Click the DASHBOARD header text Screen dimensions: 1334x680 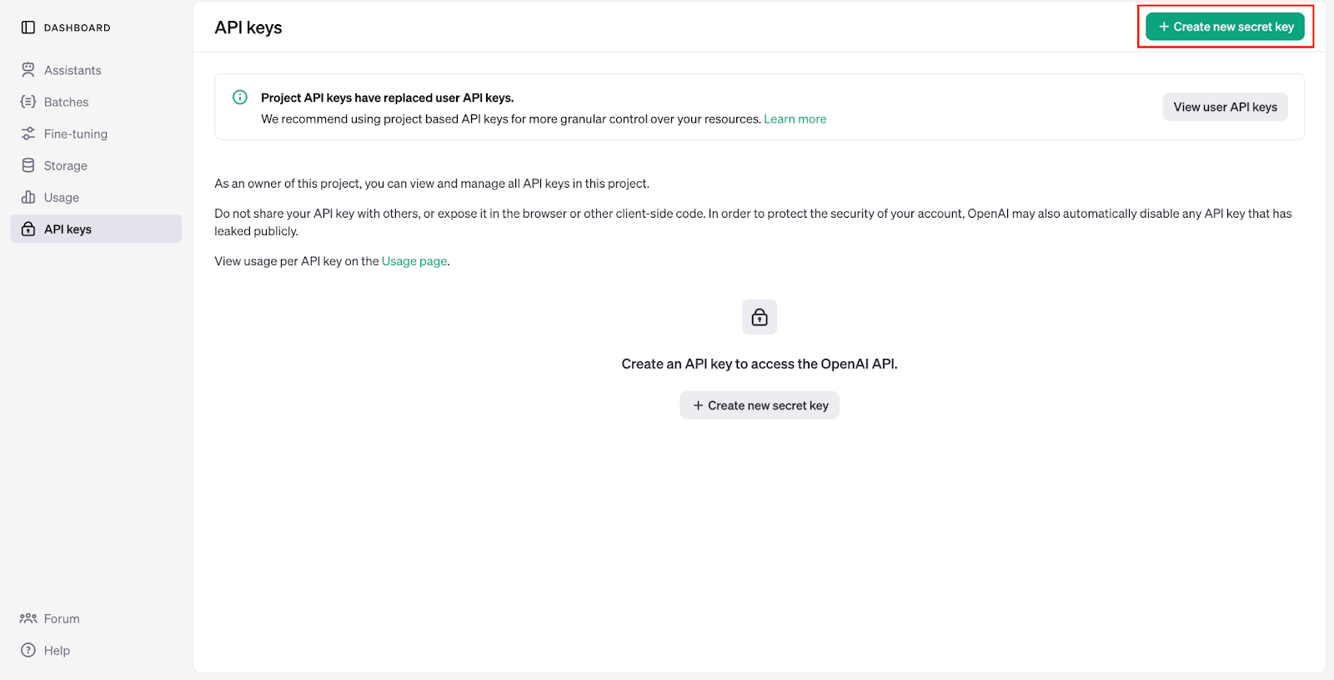click(78, 28)
